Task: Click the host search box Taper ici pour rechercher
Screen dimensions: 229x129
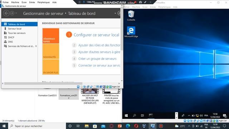Action: 37,126
